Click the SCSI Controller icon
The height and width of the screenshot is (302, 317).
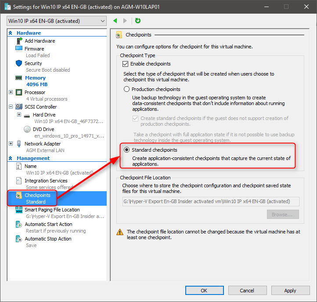point(19,107)
